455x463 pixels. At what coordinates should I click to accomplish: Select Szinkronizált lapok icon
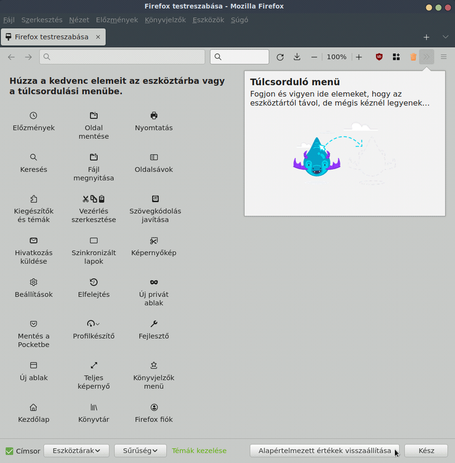pyautogui.click(x=94, y=240)
